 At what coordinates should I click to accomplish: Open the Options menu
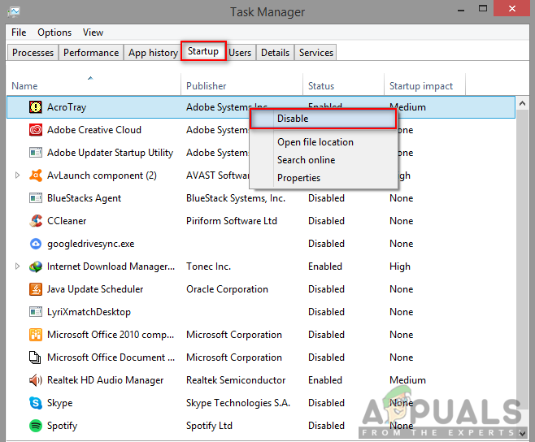pos(54,32)
